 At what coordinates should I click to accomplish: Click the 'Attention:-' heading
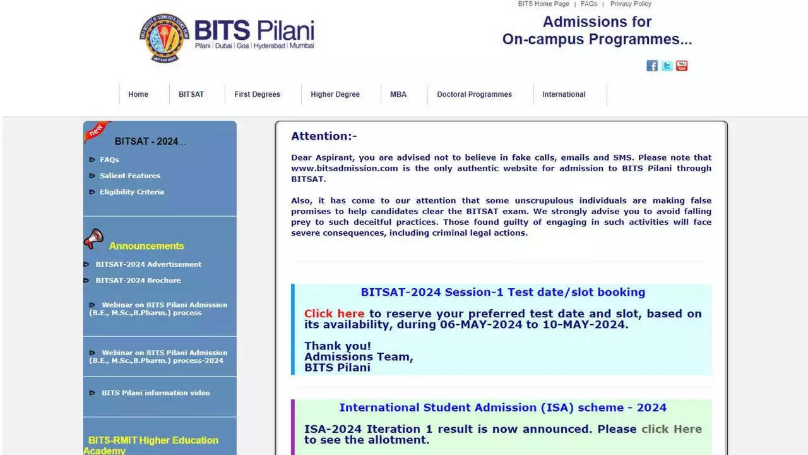[x=324, y=136]
